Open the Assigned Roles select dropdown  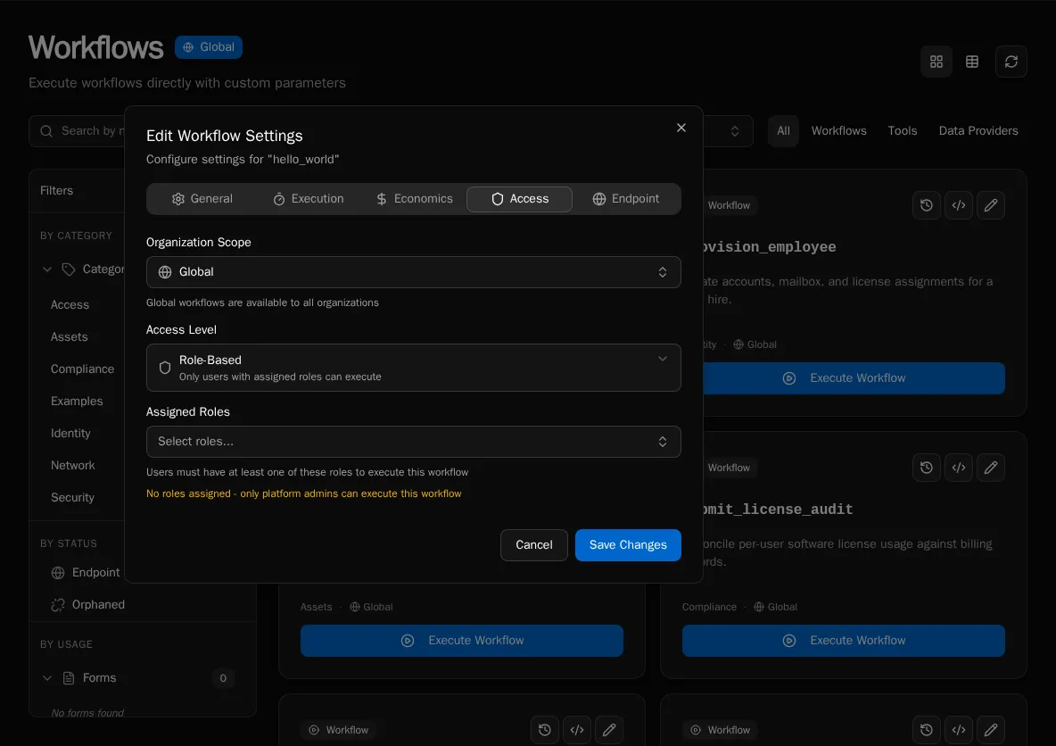414,442
